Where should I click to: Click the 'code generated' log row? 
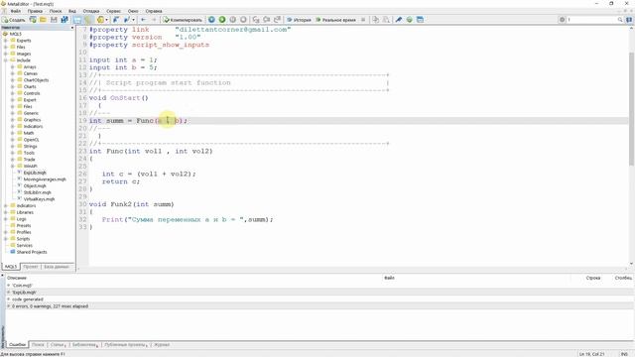[x=319, y=299]
